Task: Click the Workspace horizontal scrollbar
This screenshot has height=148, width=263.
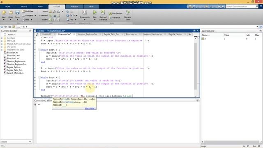Action: (x=231, y=142)
